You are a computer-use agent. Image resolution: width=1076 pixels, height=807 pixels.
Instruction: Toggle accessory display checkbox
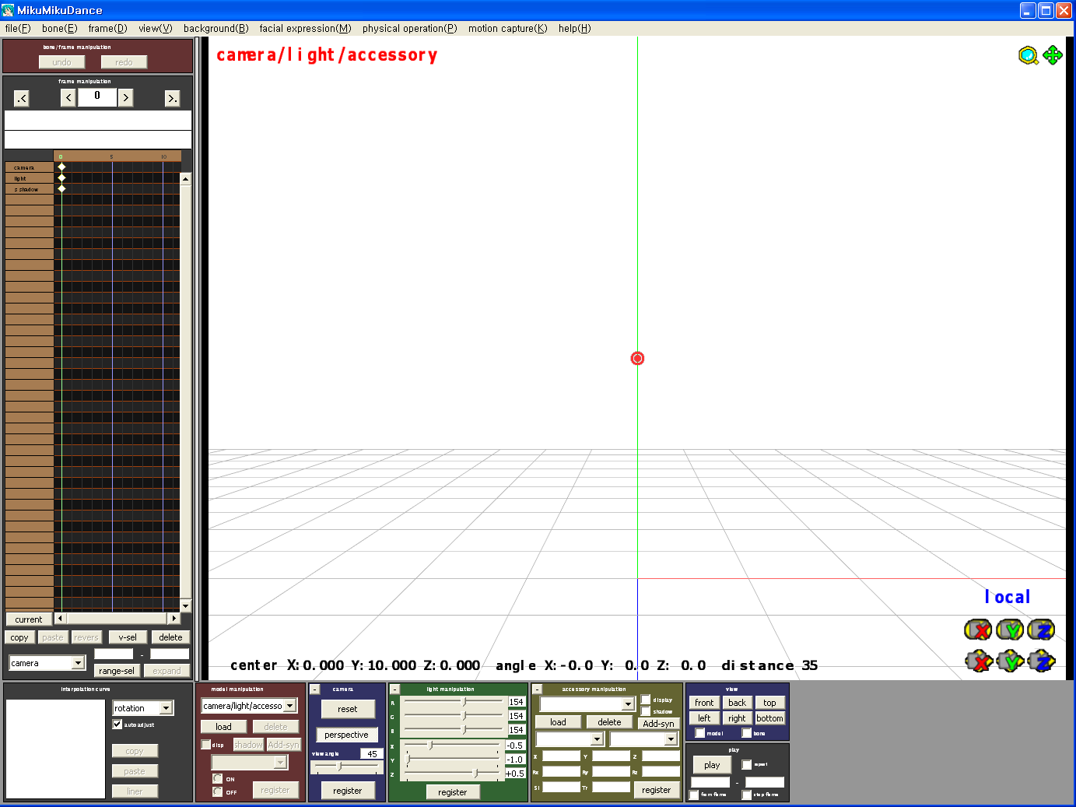(646, 700)
